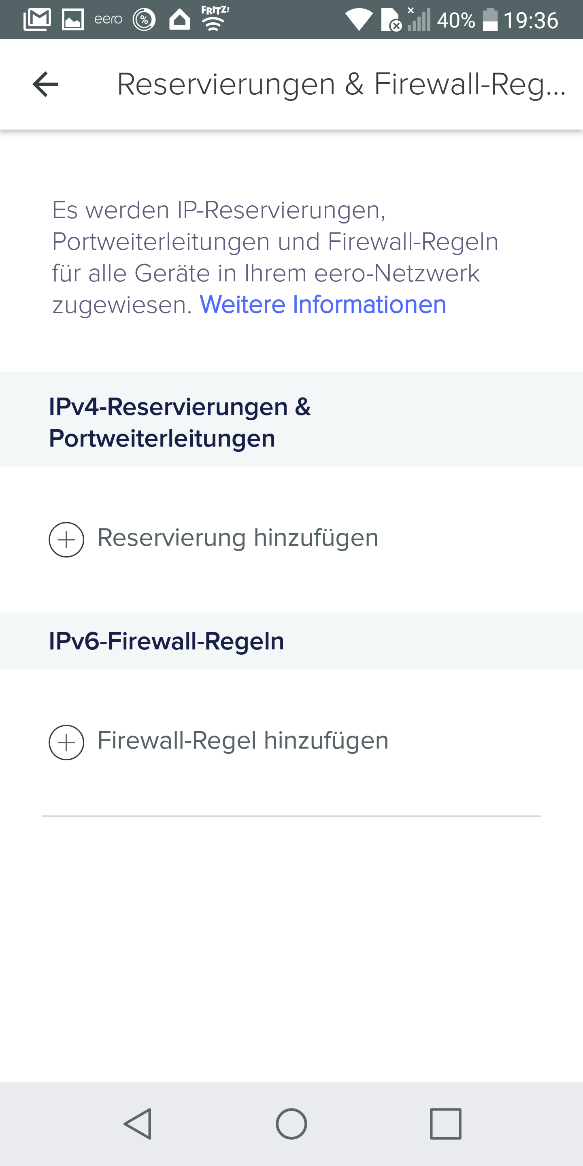Image resolution: width=583 pixels, height=1166 pixels.
Task: Tap the back arrow in the header
Action: 46,84
